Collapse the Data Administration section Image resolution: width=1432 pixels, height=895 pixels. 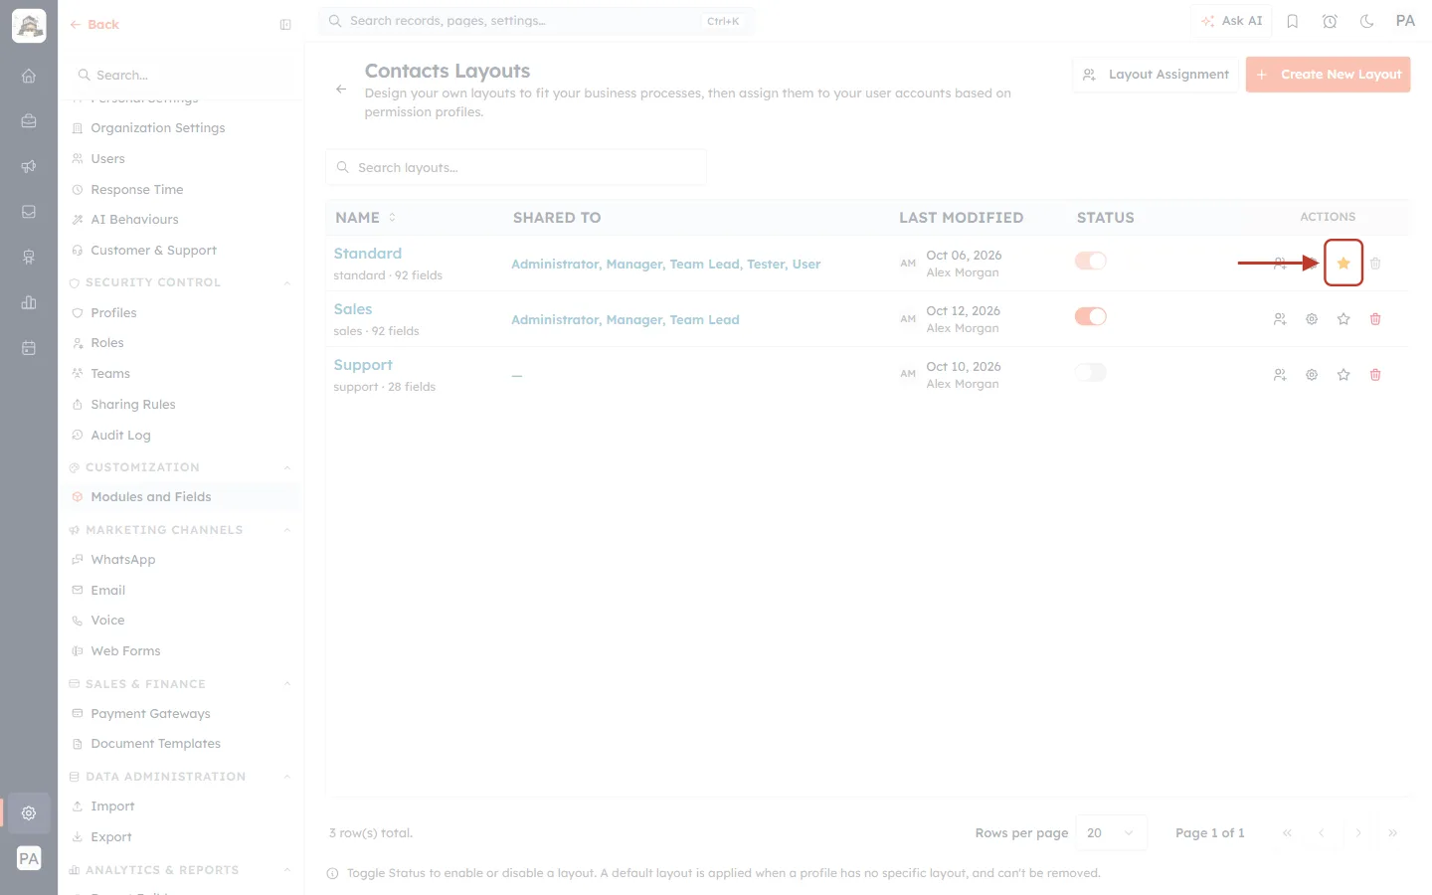[x=287, y=777]
